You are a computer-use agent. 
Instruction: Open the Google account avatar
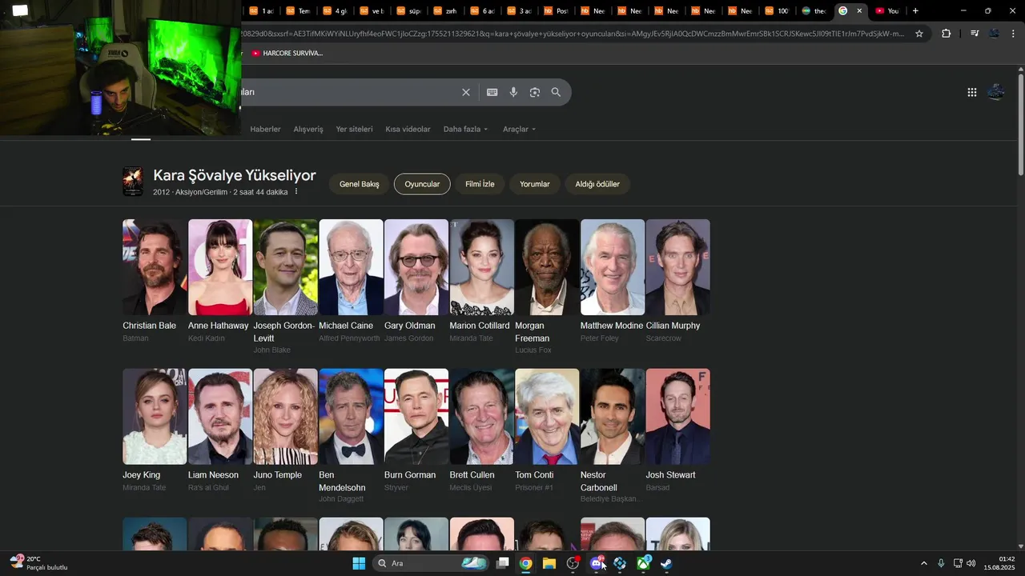996,92
